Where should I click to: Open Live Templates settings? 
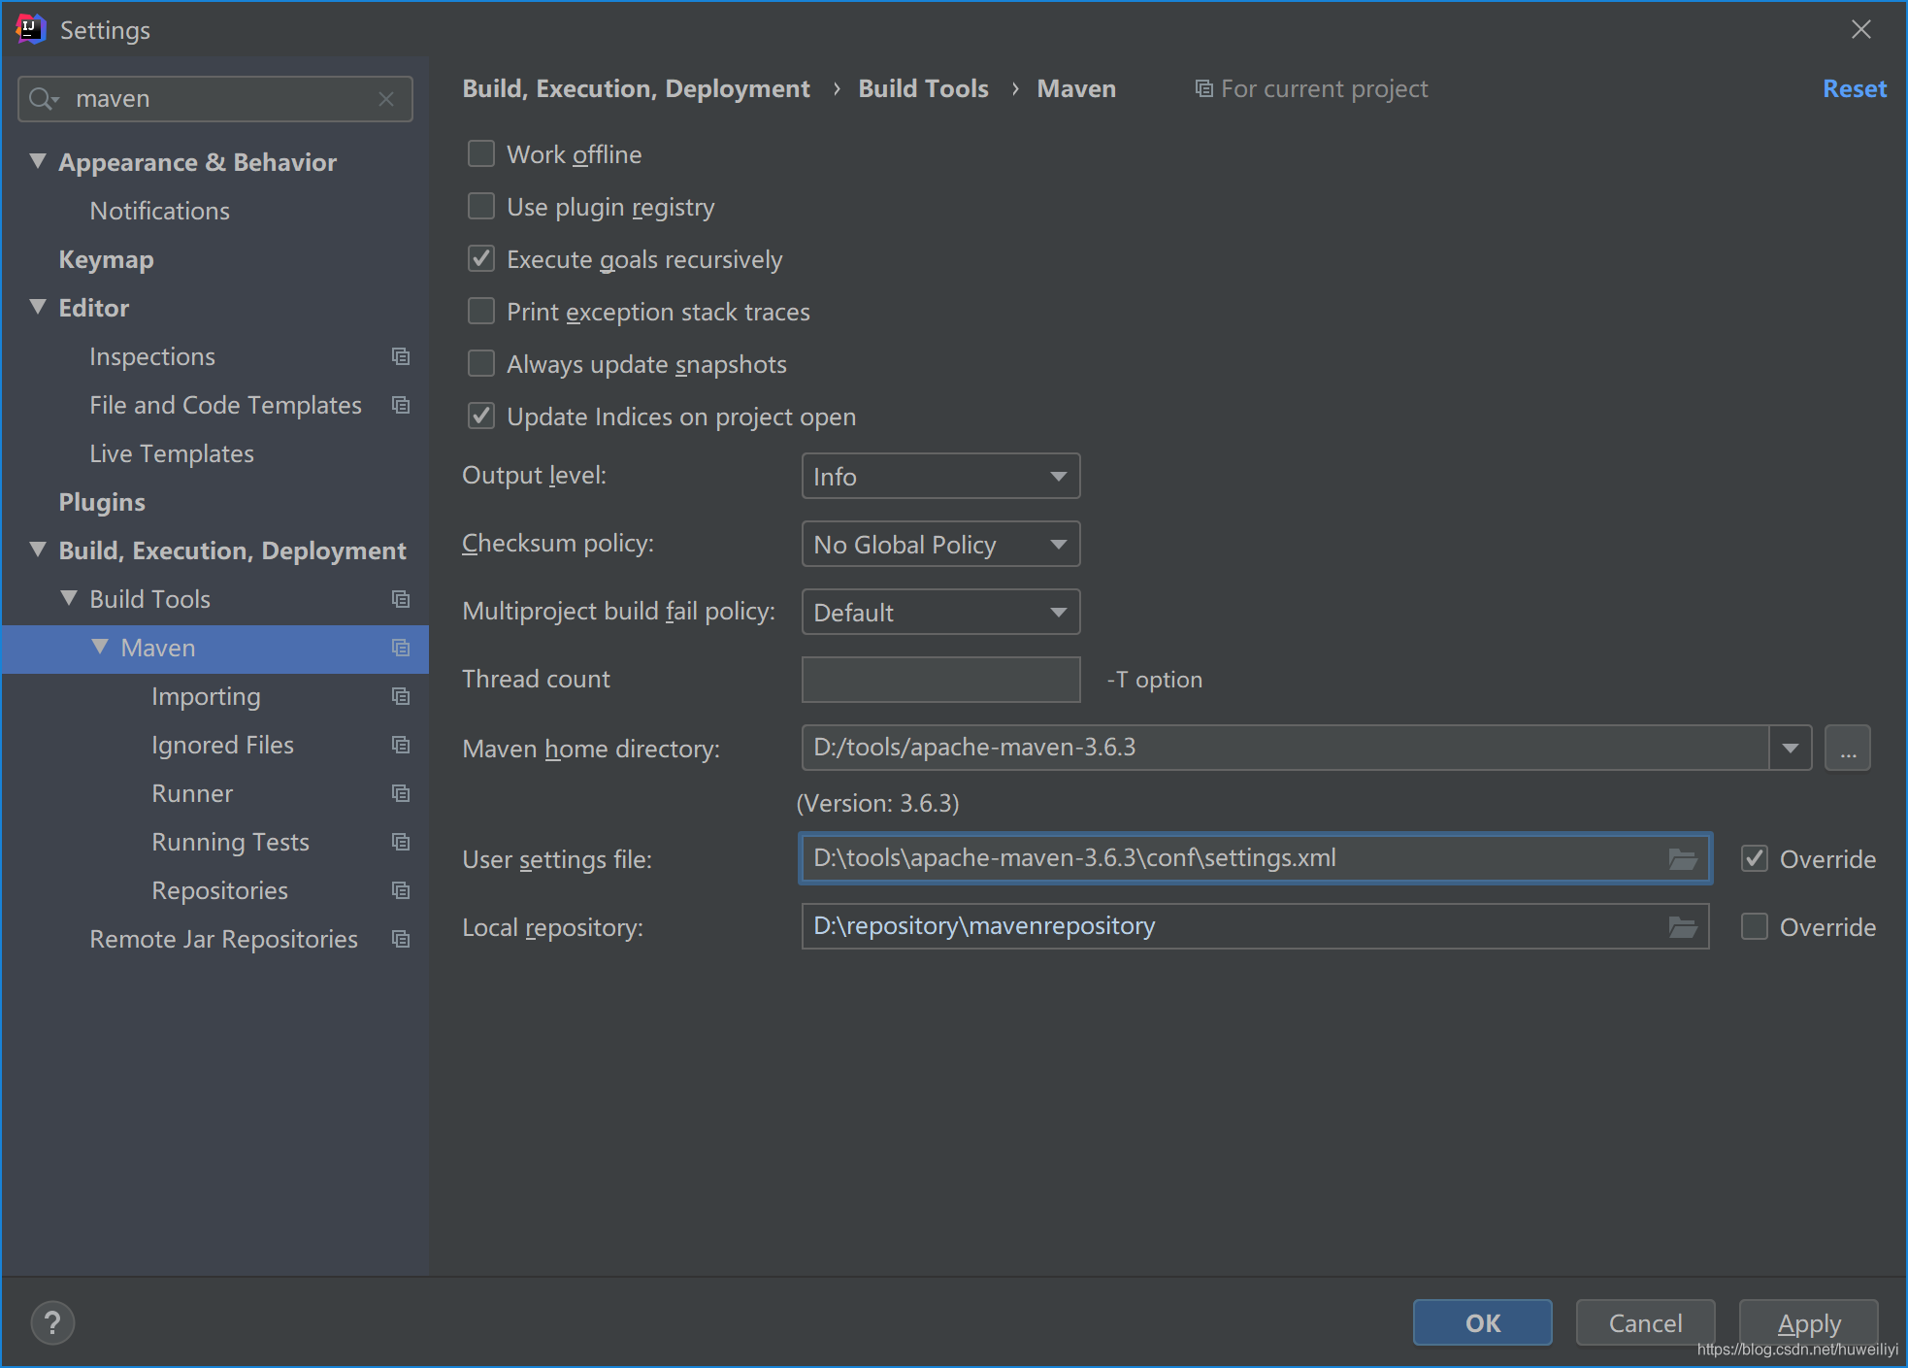click(172, 453)
